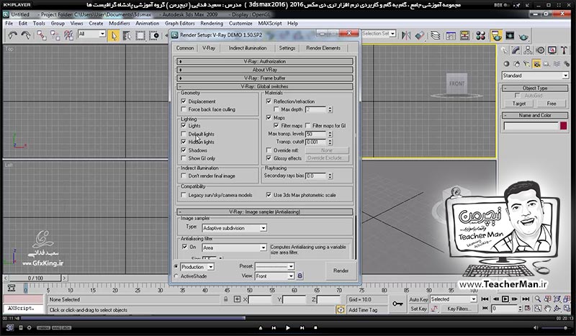Open the Image sampler Type dropdown
576x336 pixels.
pos(235,228)
